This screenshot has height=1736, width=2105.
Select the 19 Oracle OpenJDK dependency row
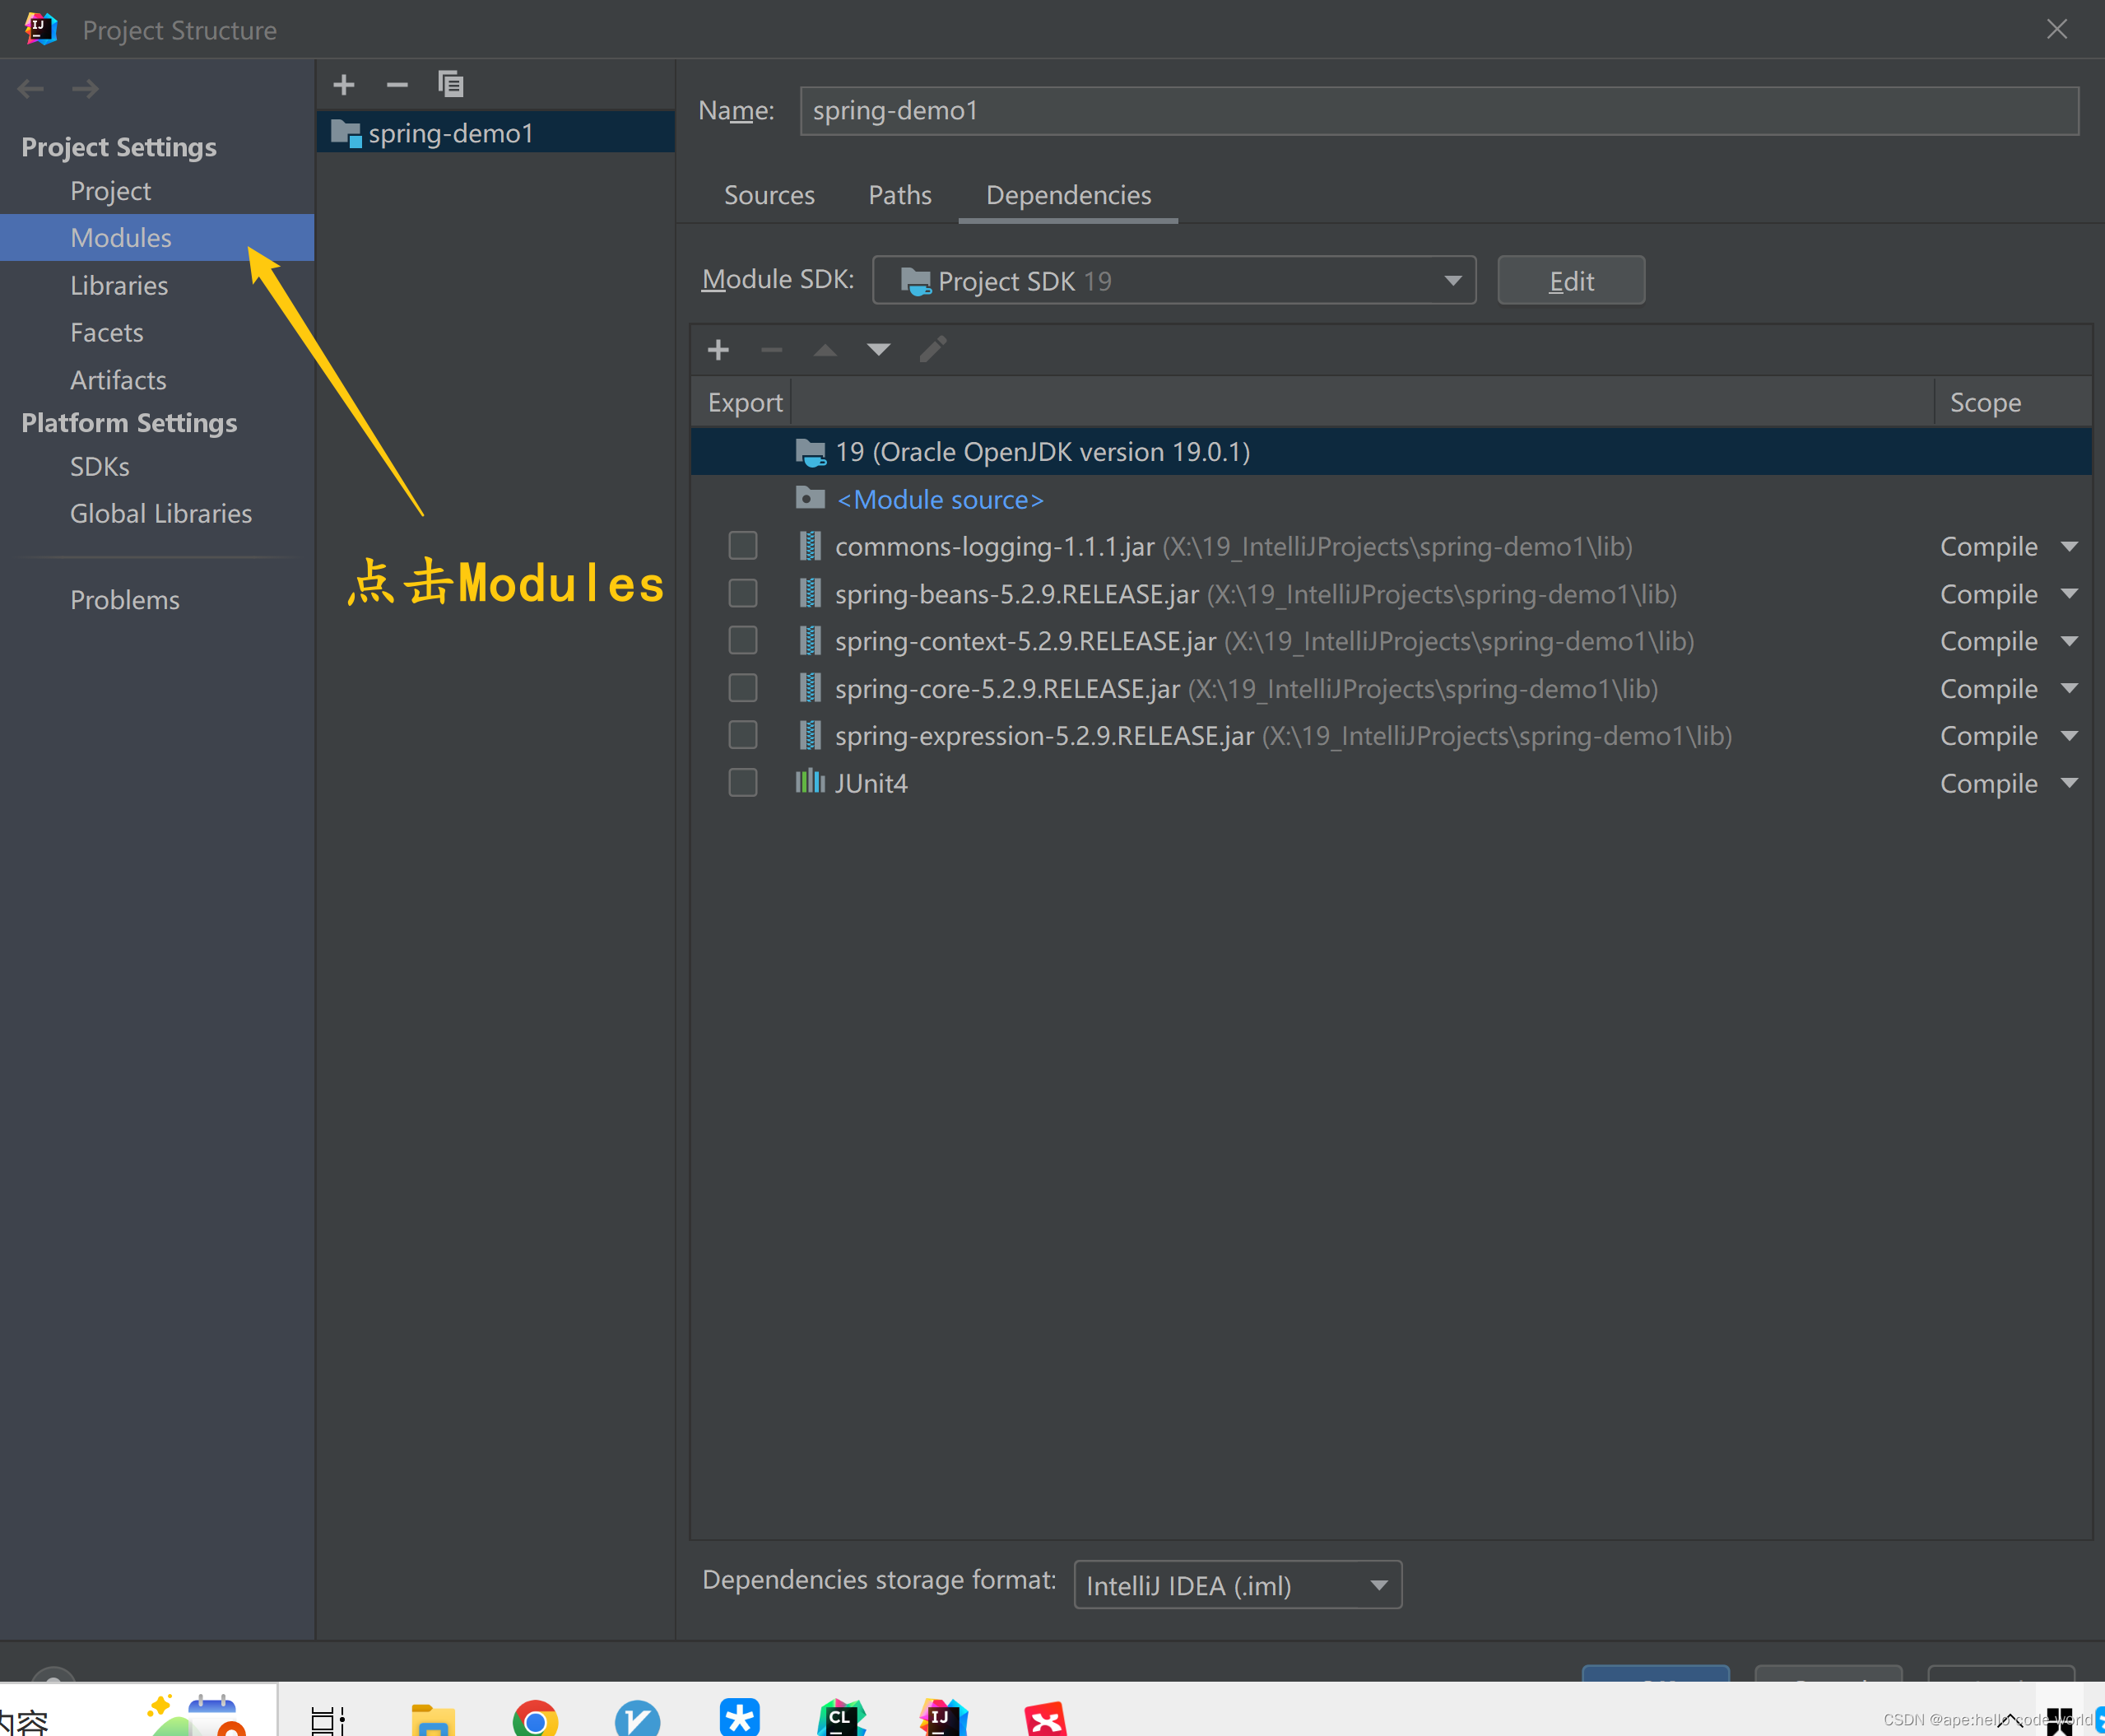coord(1391,452)
